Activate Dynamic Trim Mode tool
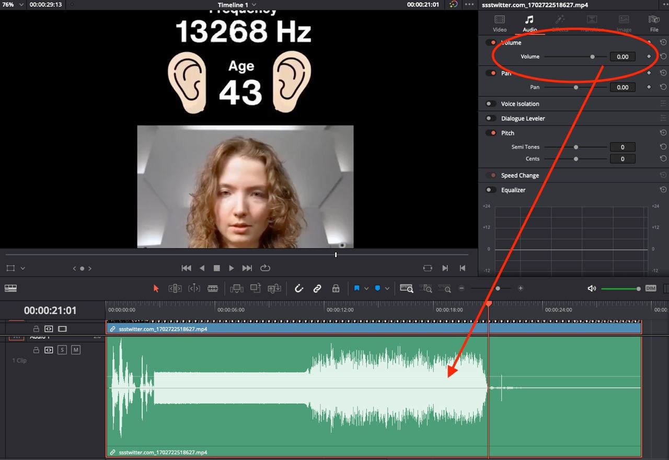 194,289
